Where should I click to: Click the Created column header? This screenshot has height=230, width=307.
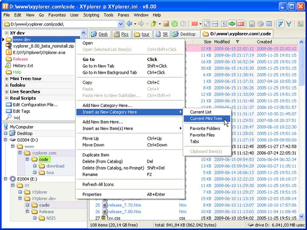tap(277, 42)
